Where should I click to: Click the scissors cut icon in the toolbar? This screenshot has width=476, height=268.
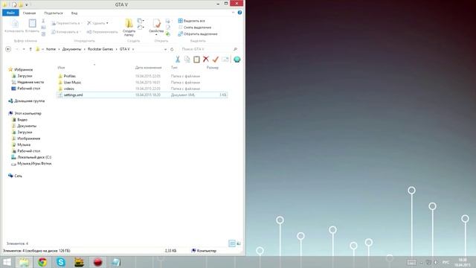tap(178, 60)
